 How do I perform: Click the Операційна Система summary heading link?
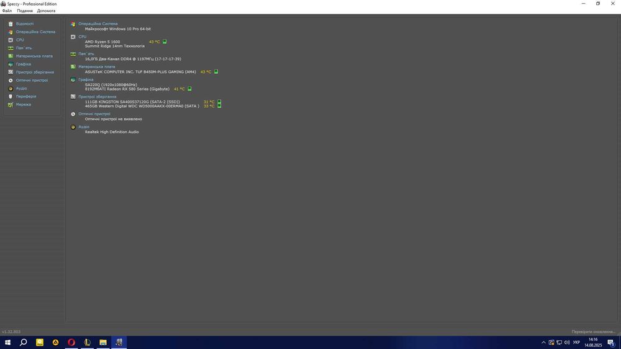[98, 24]
